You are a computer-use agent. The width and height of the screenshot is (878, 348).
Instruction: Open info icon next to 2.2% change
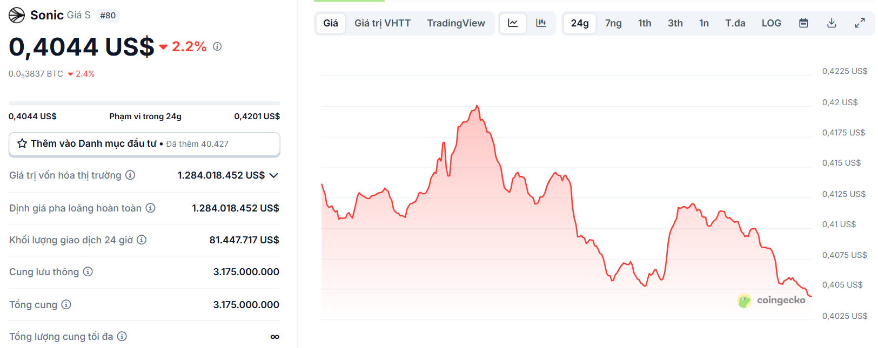point(217,46)
